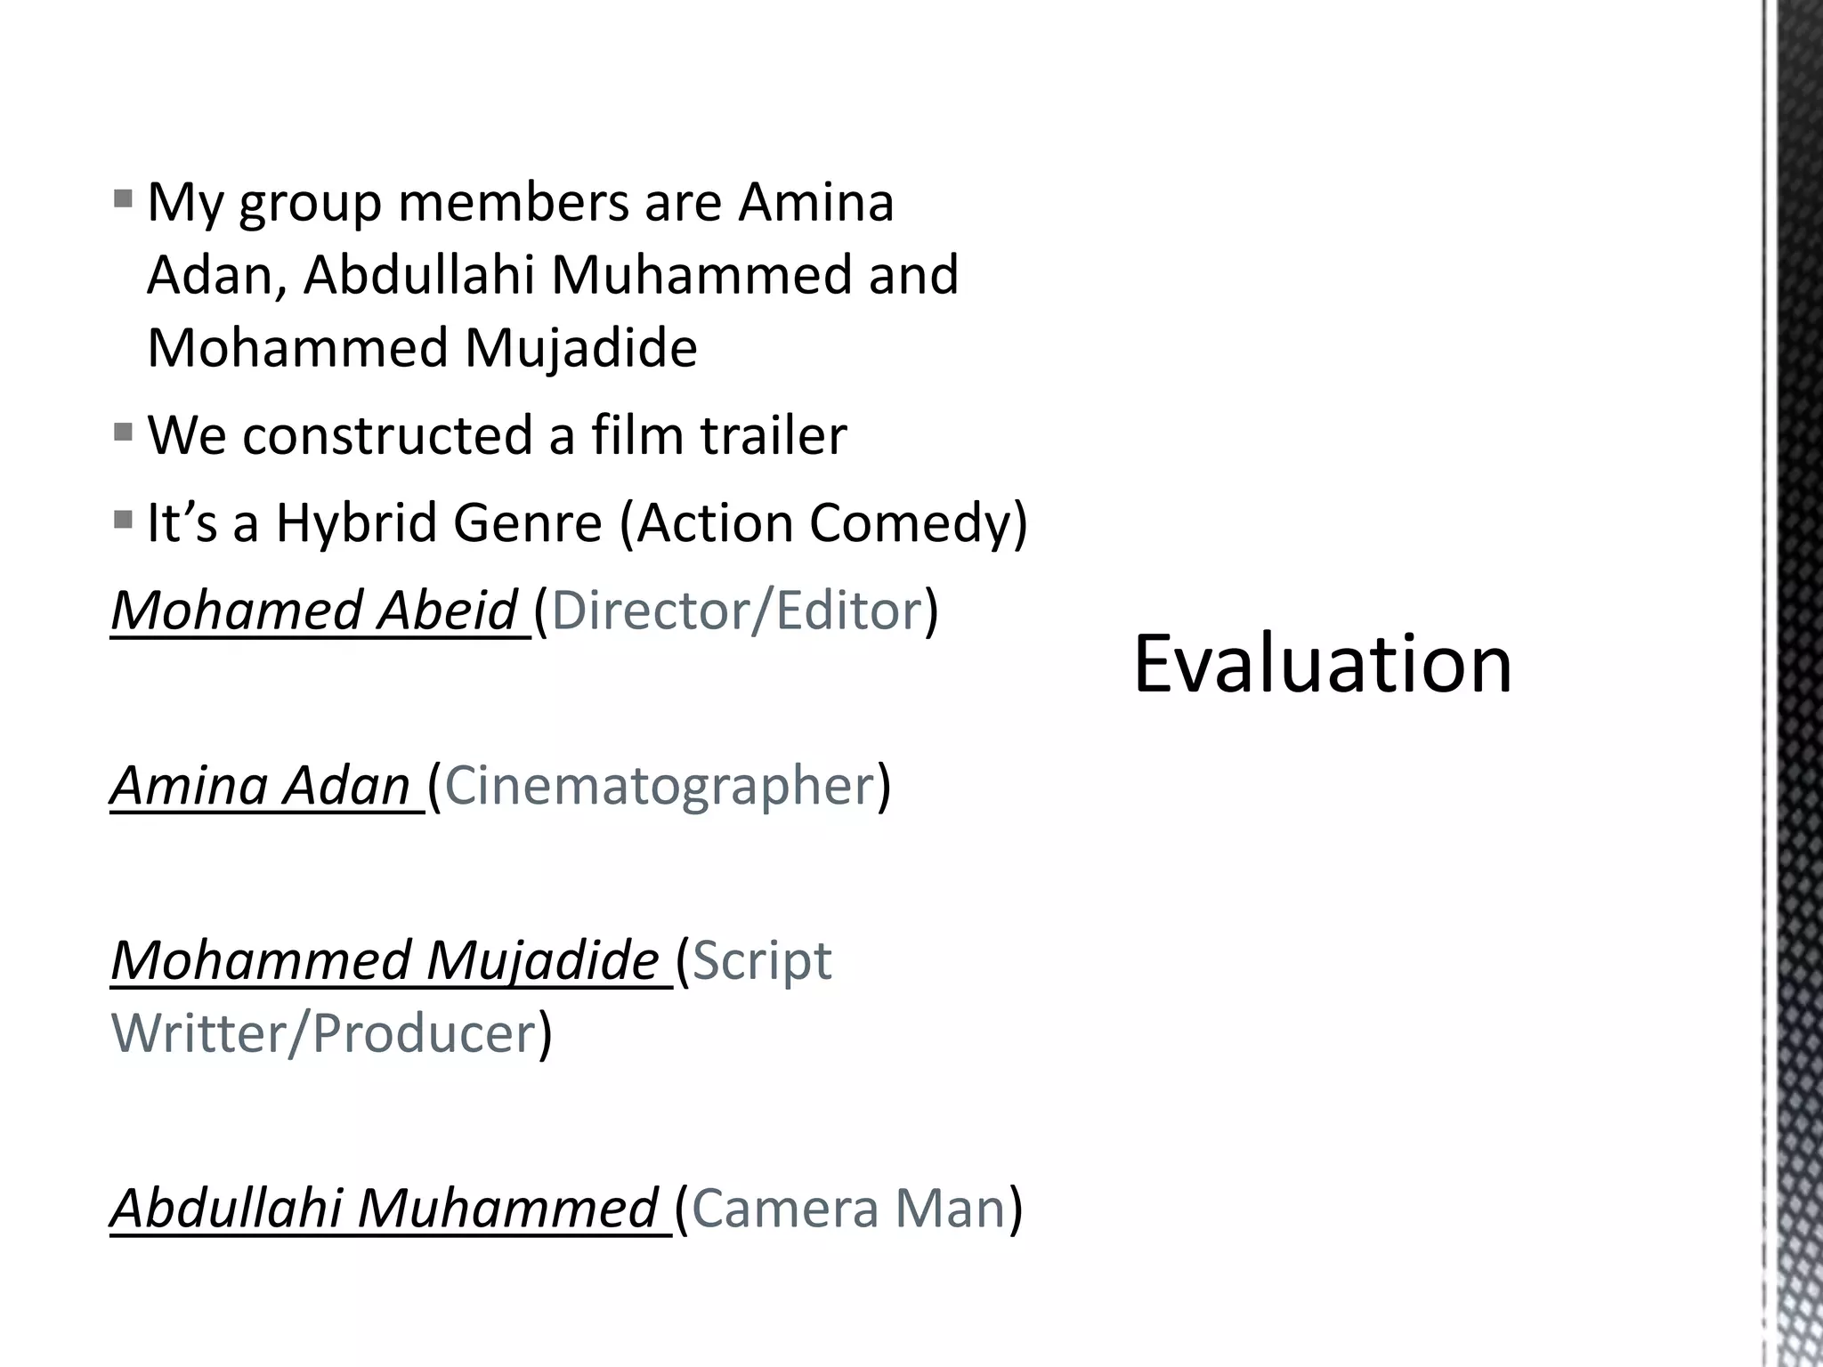The image size is (1823, 1367).
Task: Click the bullet before 'It's a Hybrid Genre'
Action: [124, 519]
